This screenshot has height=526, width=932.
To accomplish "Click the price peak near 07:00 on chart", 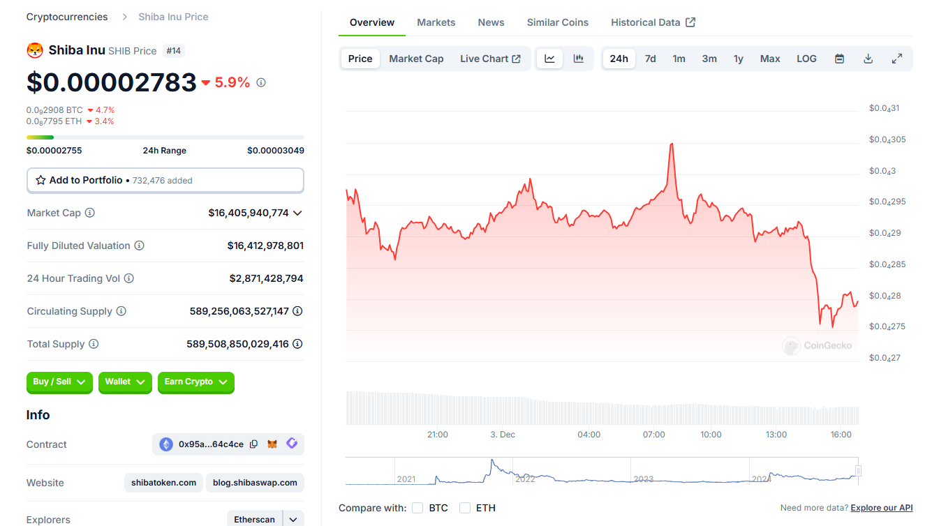I will coord(671,144).
